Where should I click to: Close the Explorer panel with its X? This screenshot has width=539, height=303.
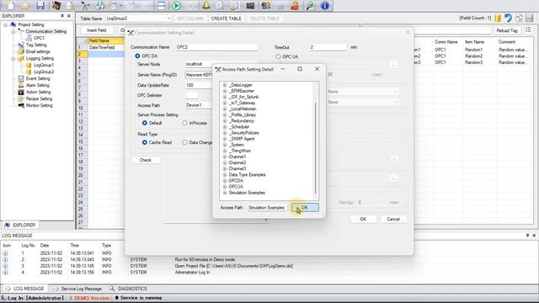coord(69,16)
